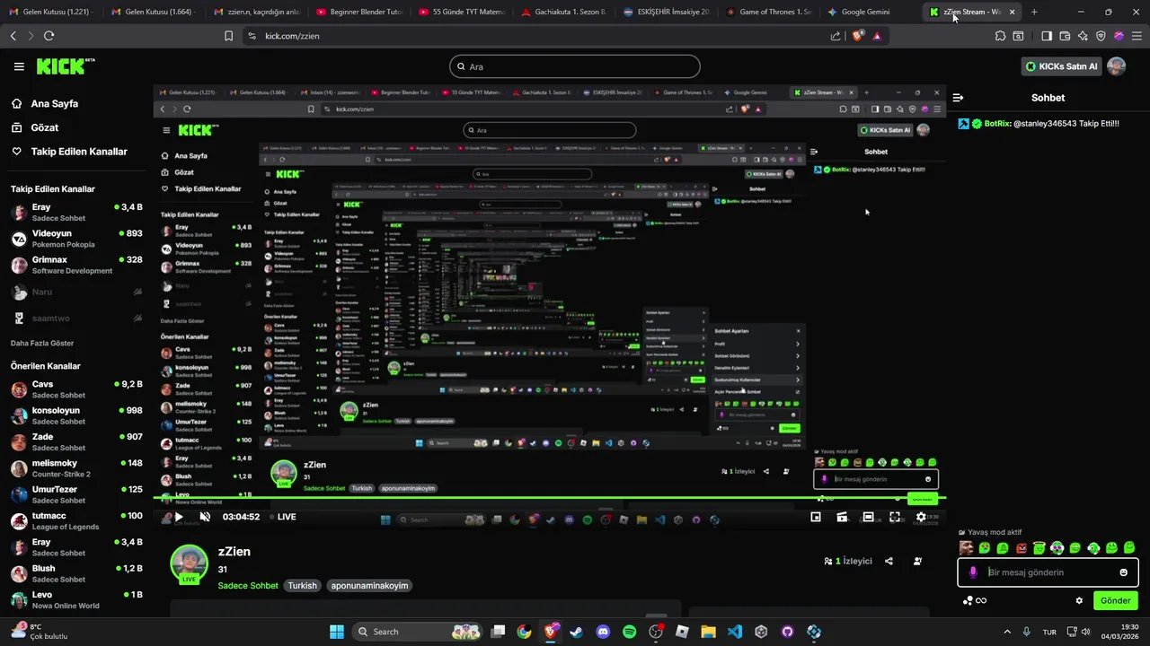Expand Daha Fazla Göster list
The width and height of the screenshot is (1150, 646).
(42, 343)
